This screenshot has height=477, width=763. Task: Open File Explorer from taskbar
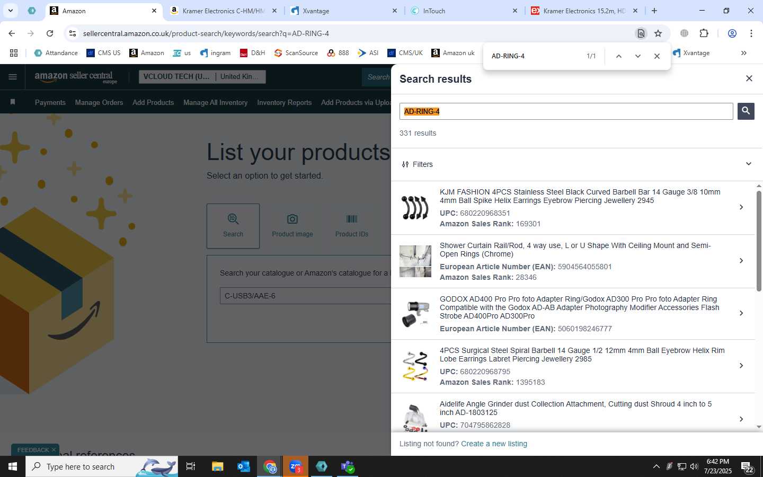click(218, 466)
